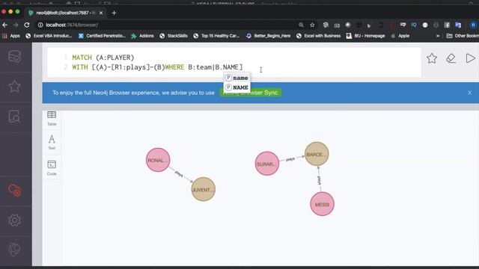Open the Addons bookmark
479x269 pixels.
142,36
